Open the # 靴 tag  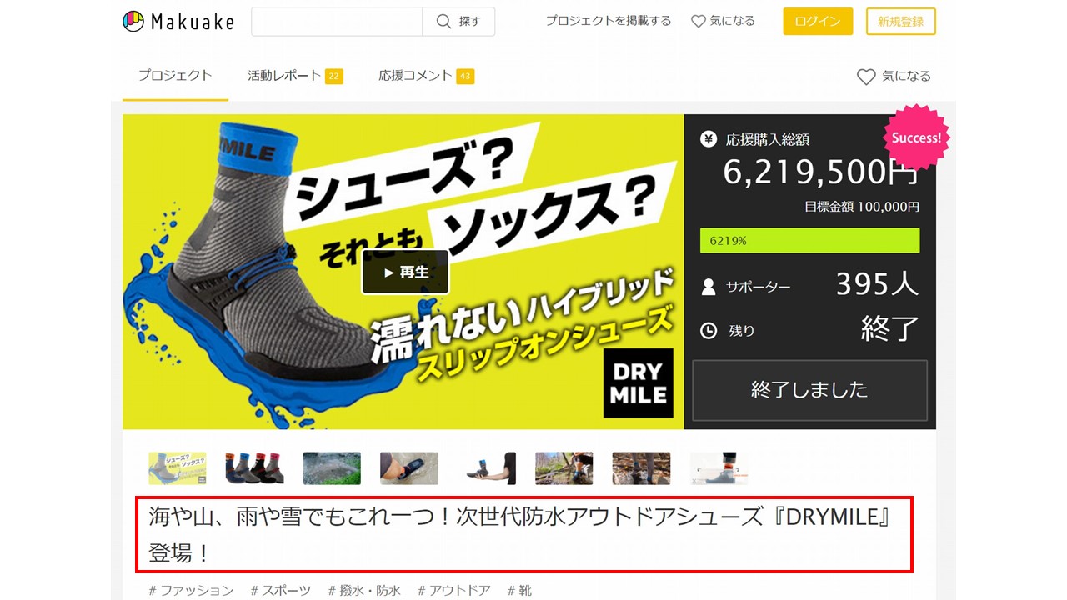tap(519, 591)
